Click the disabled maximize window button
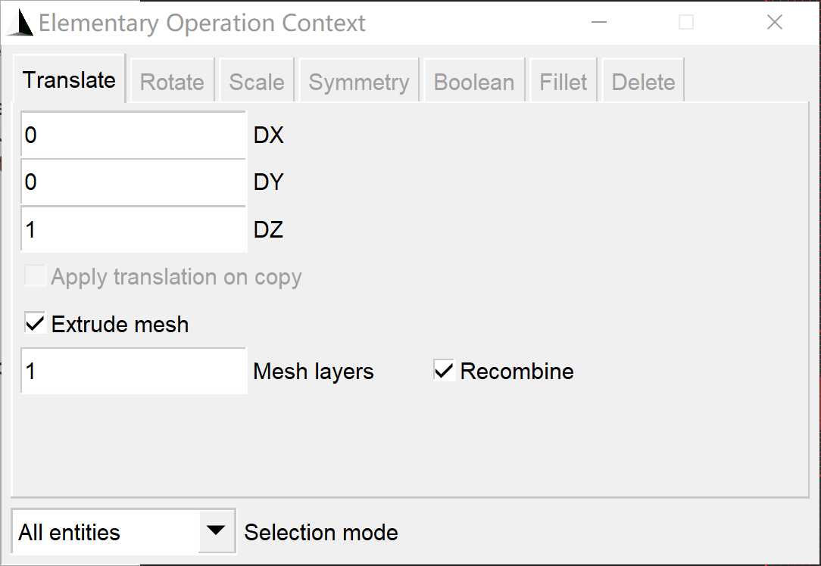Viewport: 821px width, 566px height. pos(686,23)
